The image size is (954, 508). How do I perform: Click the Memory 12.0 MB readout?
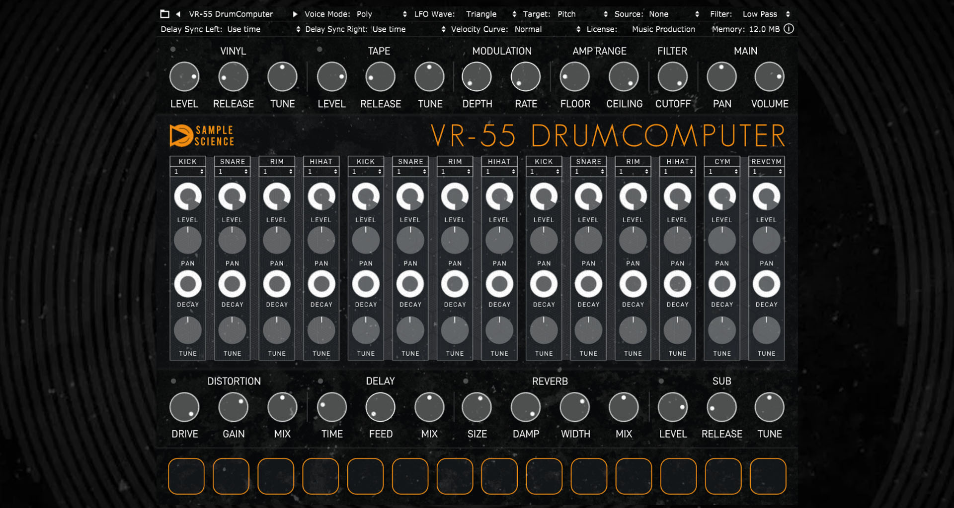point(745,29)
